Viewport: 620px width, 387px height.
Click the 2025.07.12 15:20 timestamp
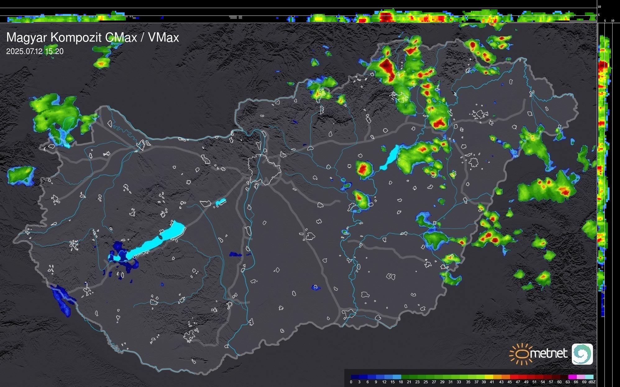pos(35,51)
